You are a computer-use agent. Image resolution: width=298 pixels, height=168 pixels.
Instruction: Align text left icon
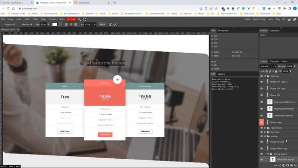tap(66, 25)
